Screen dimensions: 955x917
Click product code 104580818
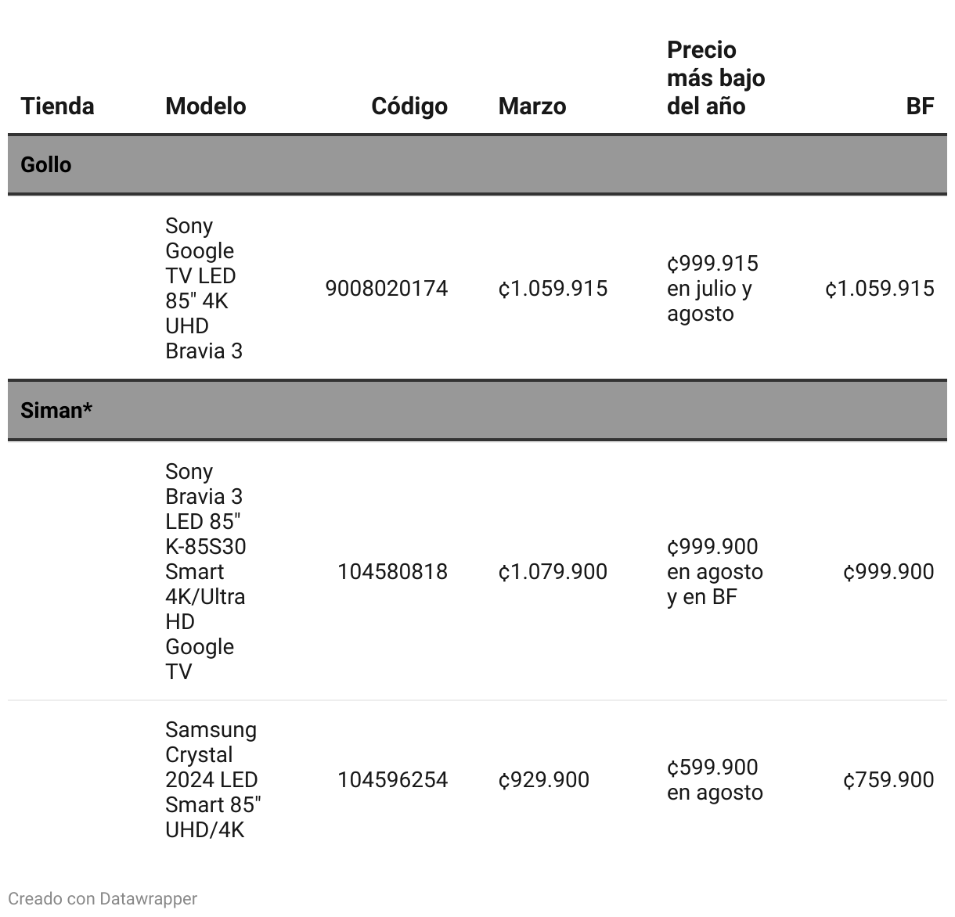[x=392, y=571]
